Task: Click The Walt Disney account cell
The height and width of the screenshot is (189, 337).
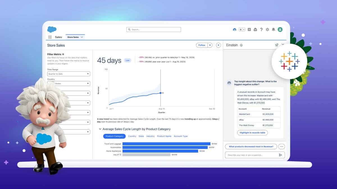Action: (247, 125)
